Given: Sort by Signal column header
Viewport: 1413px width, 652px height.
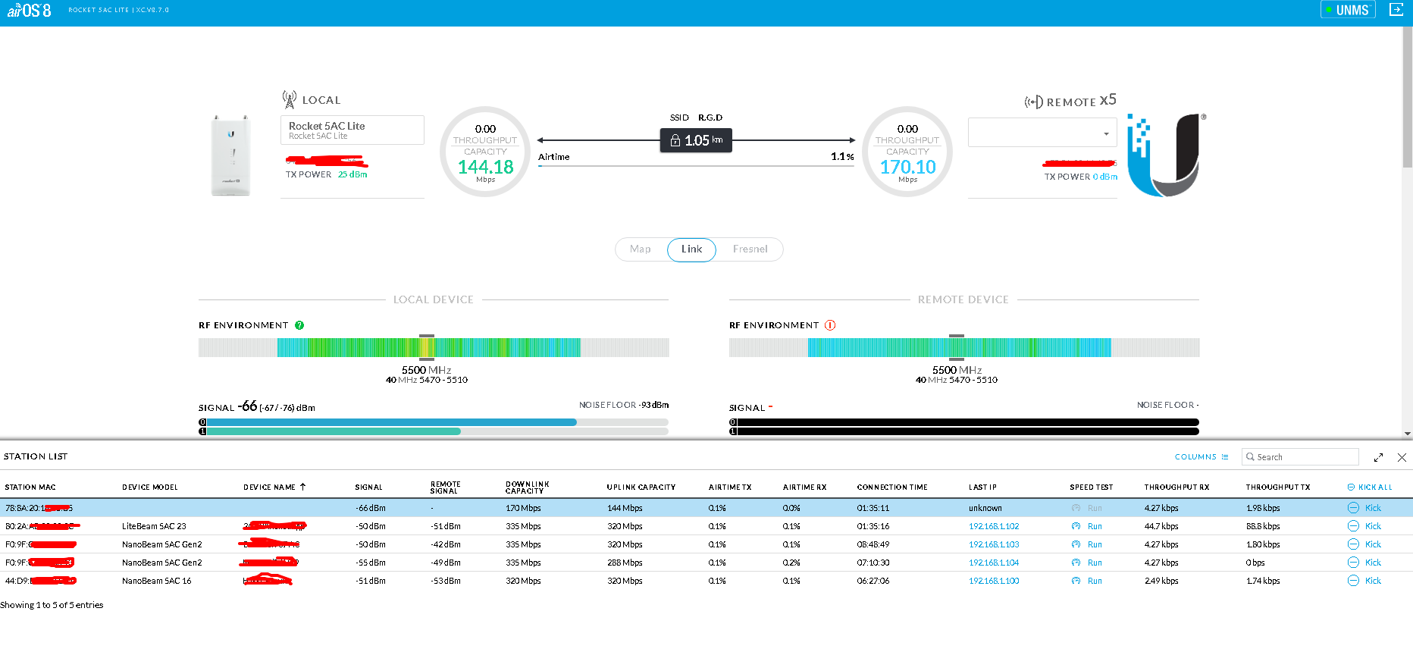Looking at the screenshot, I should [x=368, y=487].
